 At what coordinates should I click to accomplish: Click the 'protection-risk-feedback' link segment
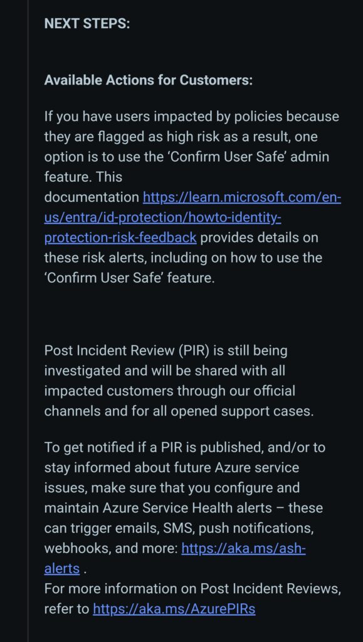pyautogui.click(x=120, y=238)
